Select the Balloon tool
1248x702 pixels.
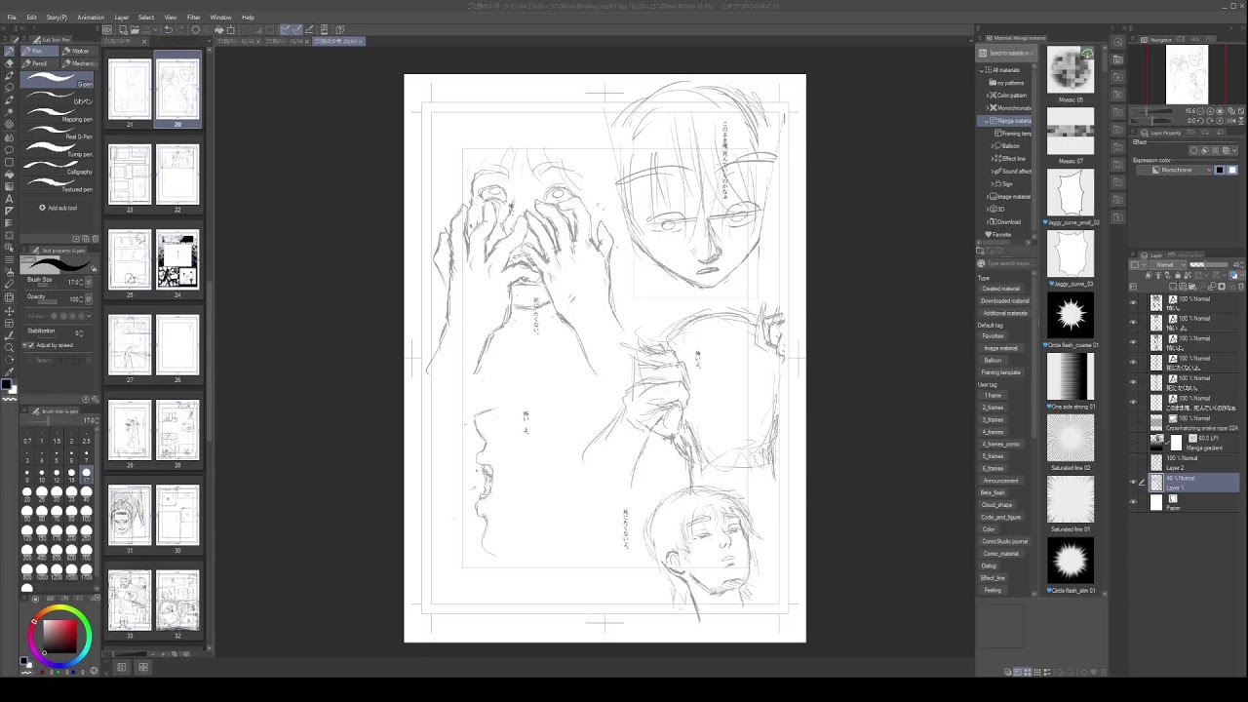(9, 149)
